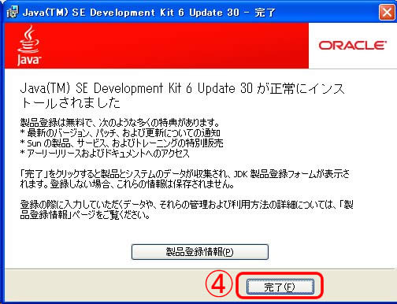Image resolution: width=397 pixels, height=304 pixels.
Task: Open 製品登録情報(P) product registration info
Action: coord(200,252)
